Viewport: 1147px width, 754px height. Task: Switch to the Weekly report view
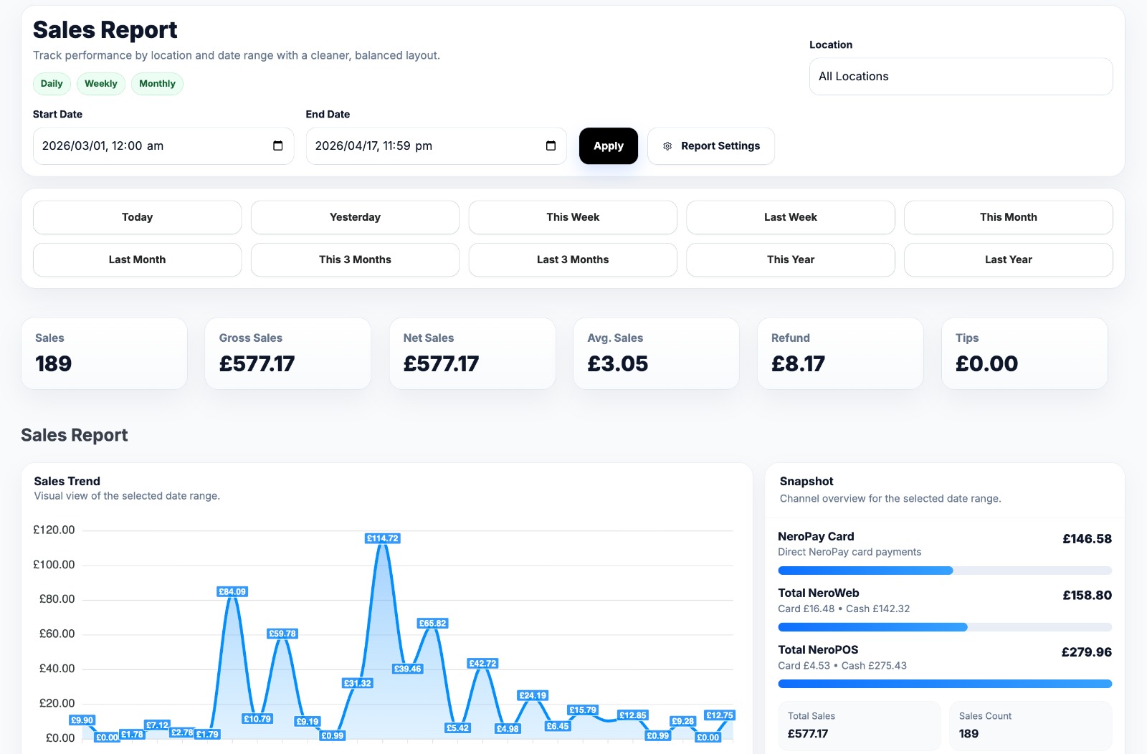101,84
